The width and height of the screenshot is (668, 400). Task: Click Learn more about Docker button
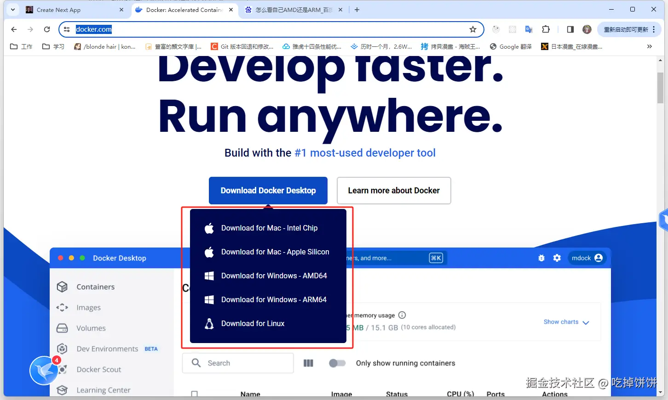pos(394,191)
